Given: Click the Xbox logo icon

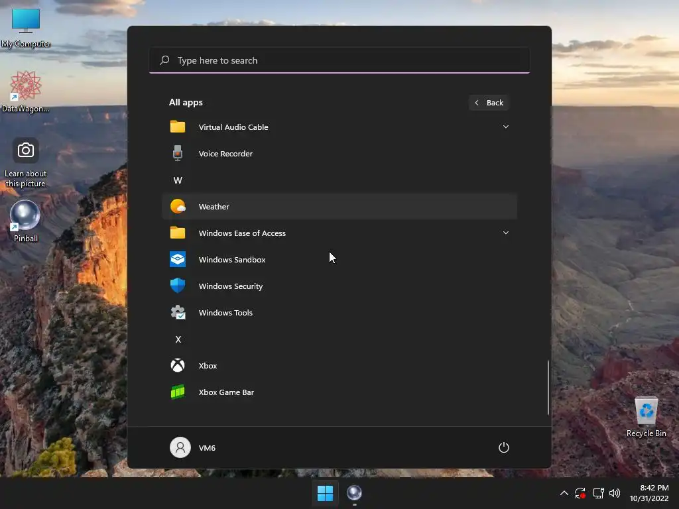Looking at the screenshot, I should tap(178, 365).
